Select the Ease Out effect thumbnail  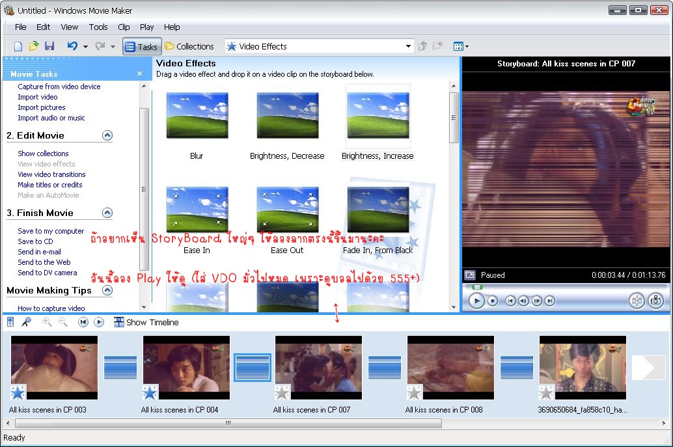pyautogui.click(x=288, y=210)
